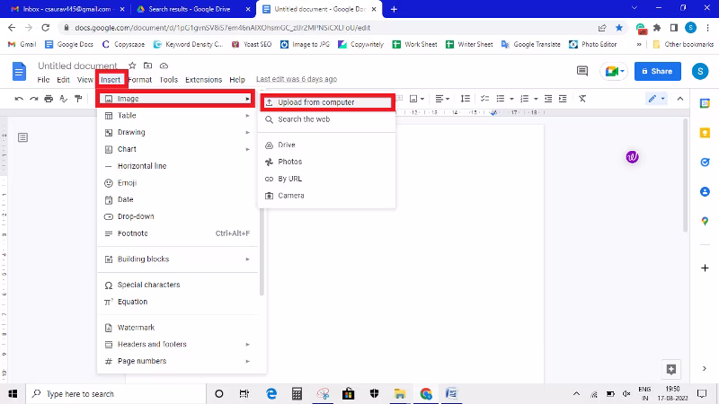Star the Untitled document
Viewport: 719px width, 404px height.
pyautogui.click(x=132, y=66)
